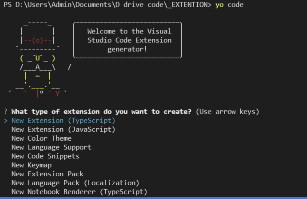Screen dimensions: 307x199
Task: Click the green question mark prompt indicator
Action: coord(6,112)
